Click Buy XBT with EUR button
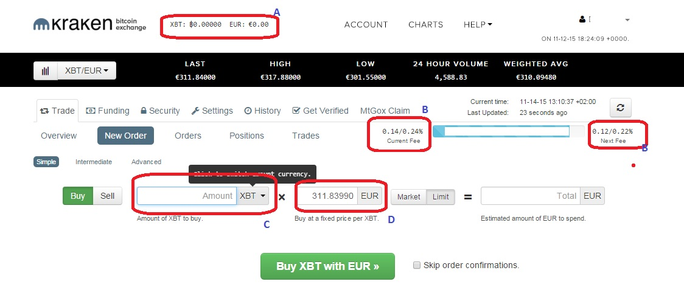684x290 pixels. tap(327, 266)
